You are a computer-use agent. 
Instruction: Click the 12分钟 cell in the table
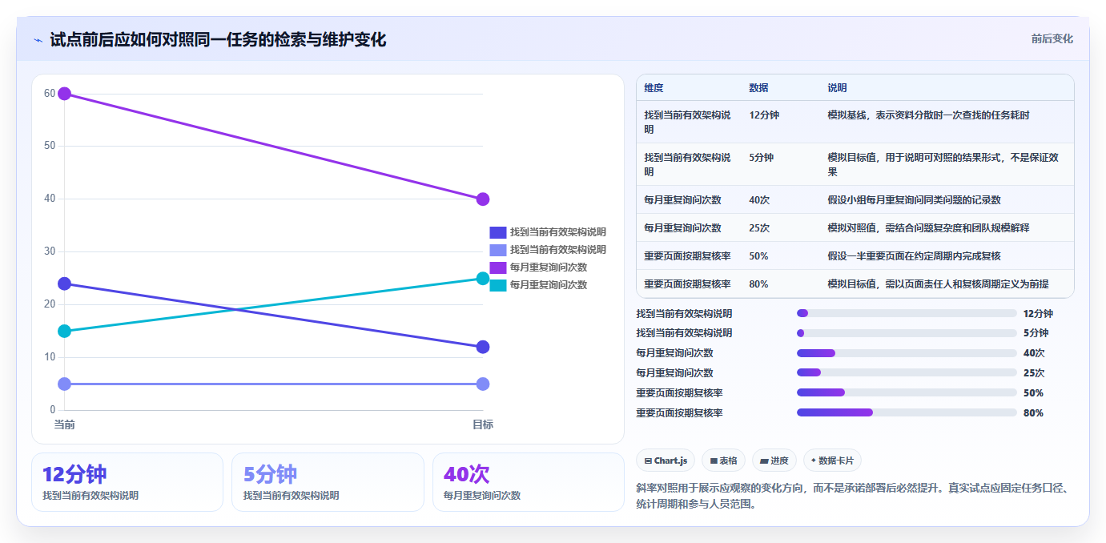point(764,115)
